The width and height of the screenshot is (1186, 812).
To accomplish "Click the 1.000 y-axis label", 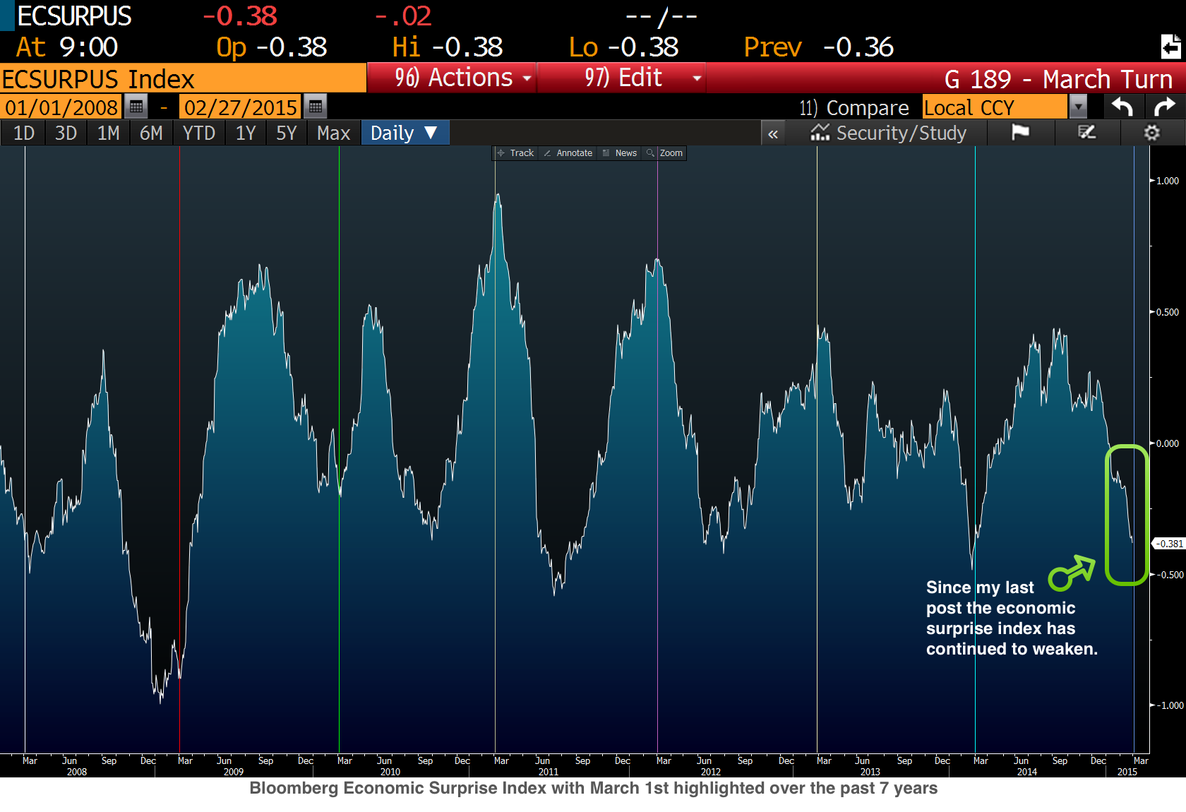I will [1168, 181].
